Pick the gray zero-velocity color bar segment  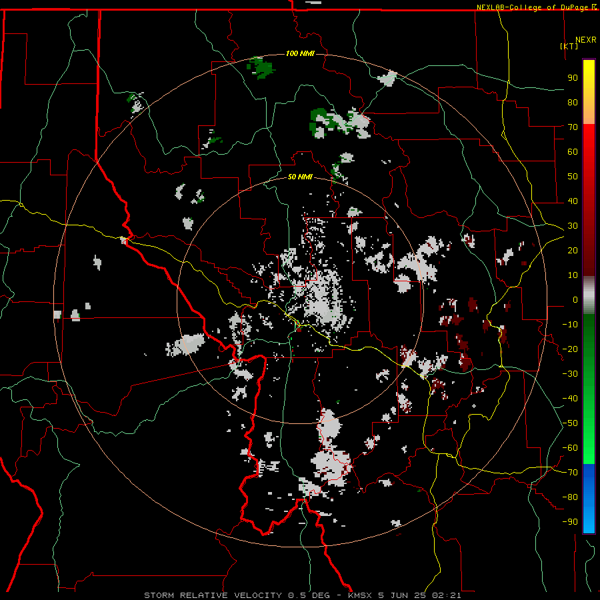[x=589, y=295]
